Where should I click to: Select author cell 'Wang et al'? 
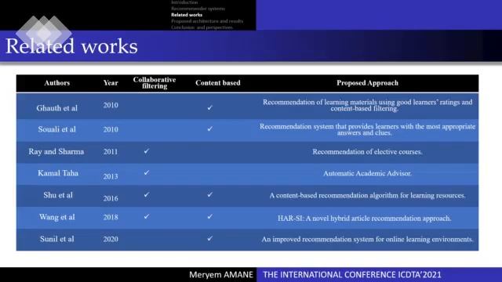pyautogui.click(x=57, y=217)
